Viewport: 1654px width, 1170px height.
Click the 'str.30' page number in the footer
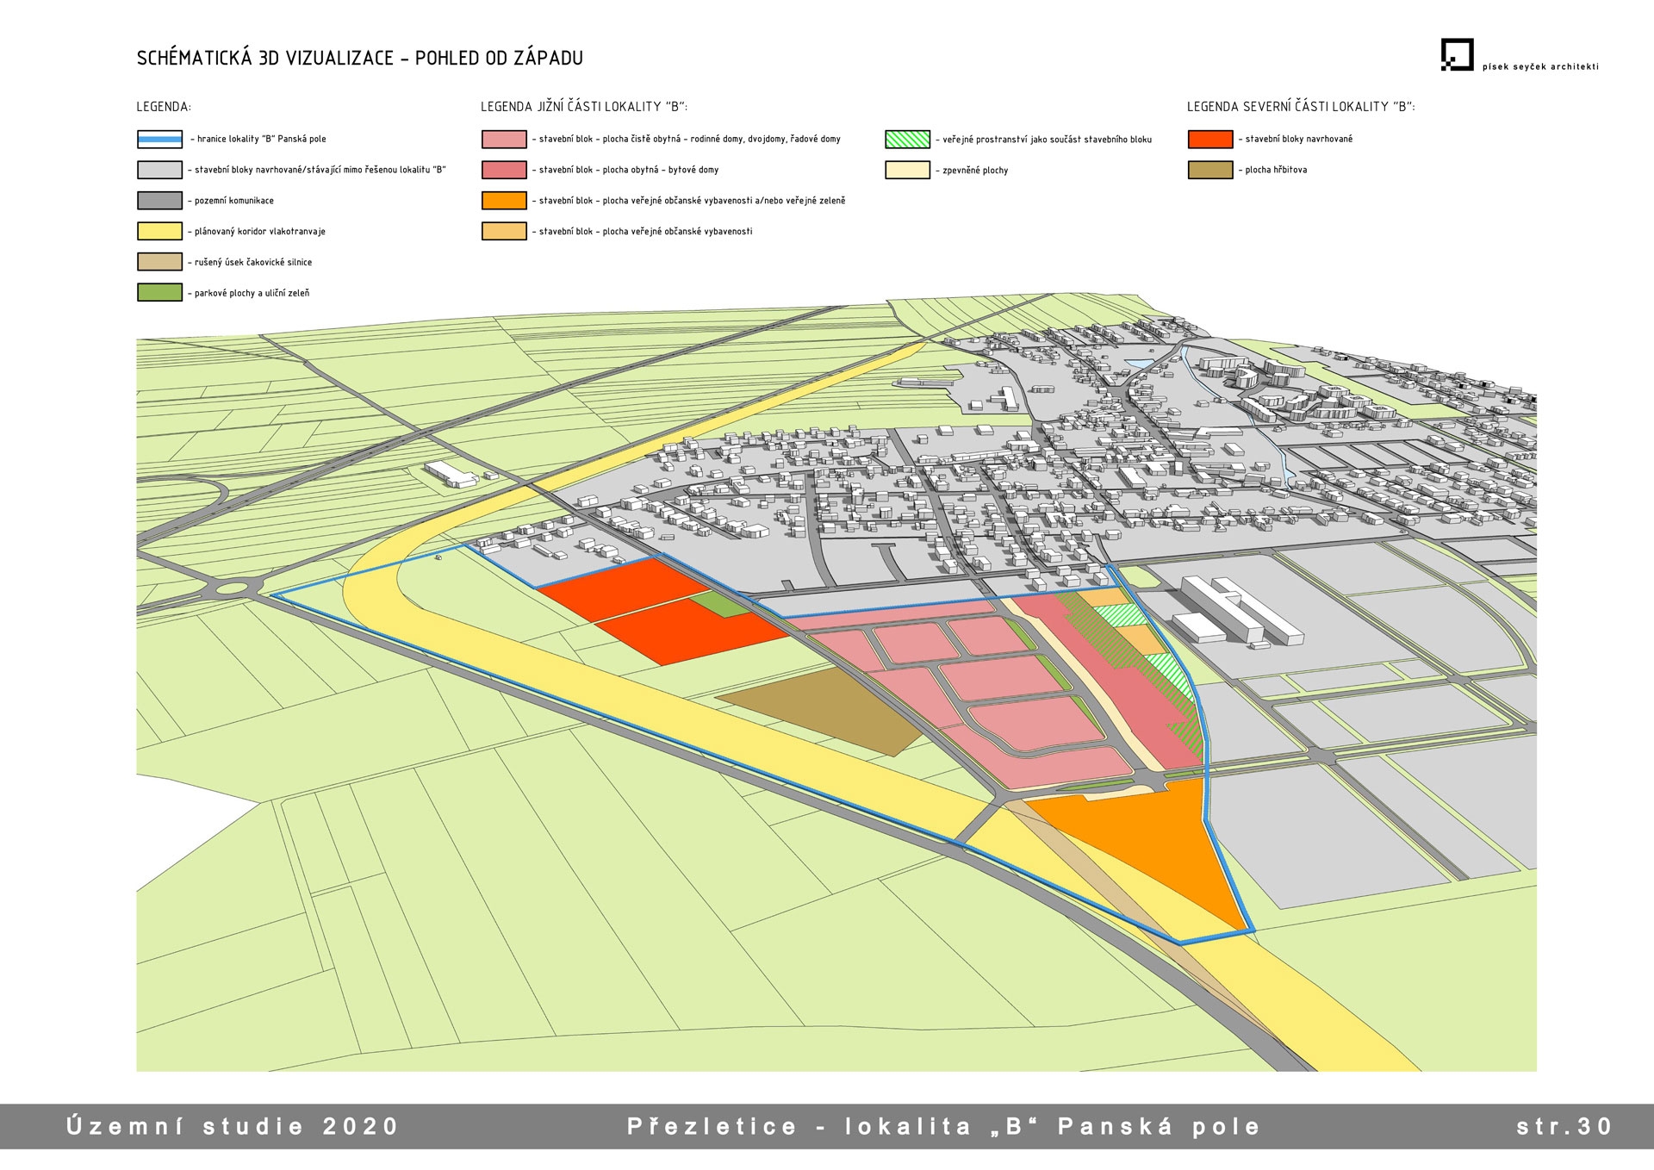(1564, 1127)
